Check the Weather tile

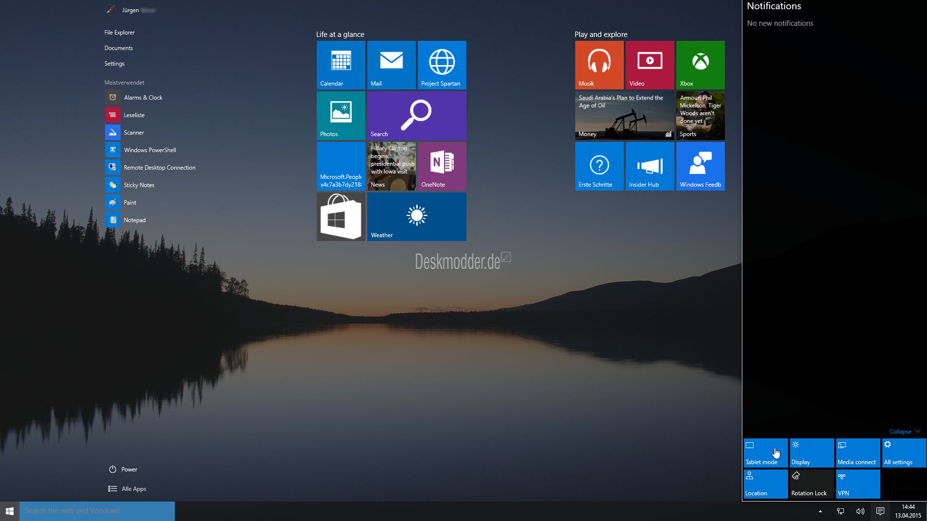pyautogui.click(x=416, y=216)
